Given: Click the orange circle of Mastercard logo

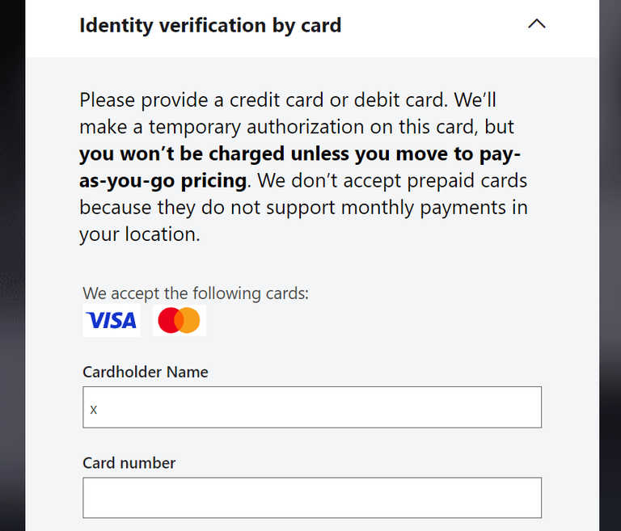Looking at the screenshot, I should (x=190, y=321).
